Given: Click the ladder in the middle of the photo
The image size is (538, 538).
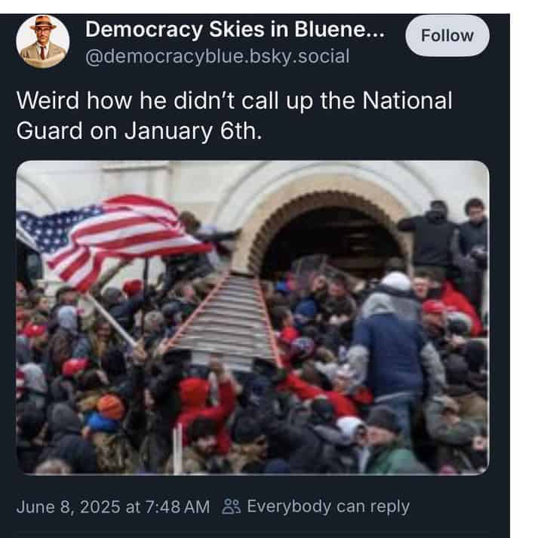Looking at the screenshot, I should 225,319.
